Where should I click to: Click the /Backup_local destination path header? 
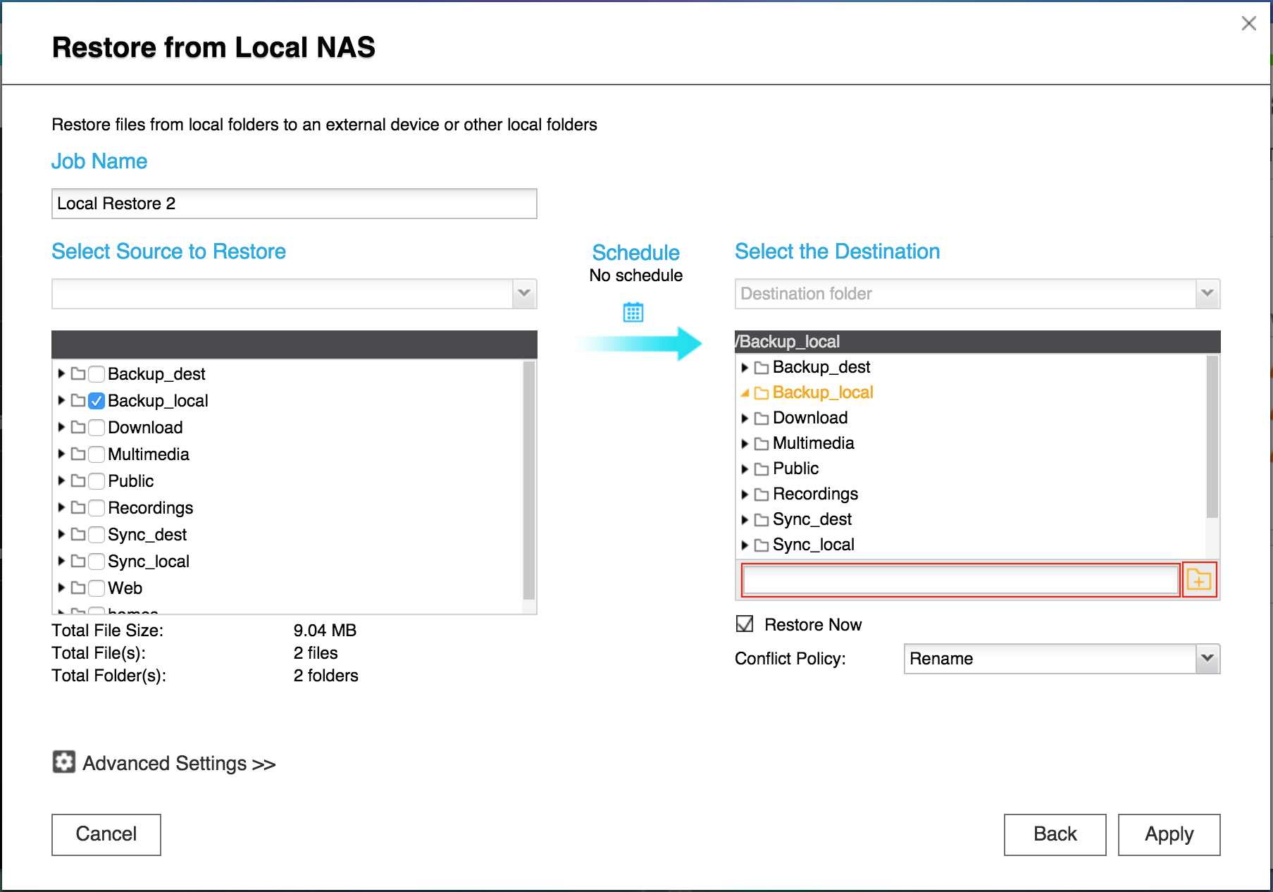coord(977,342)
